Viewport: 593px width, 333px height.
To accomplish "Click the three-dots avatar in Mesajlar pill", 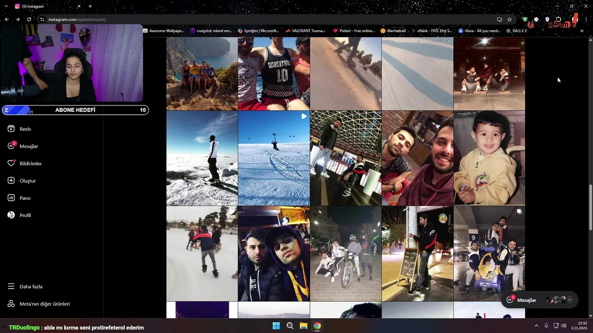I will (x=570, y=300).
